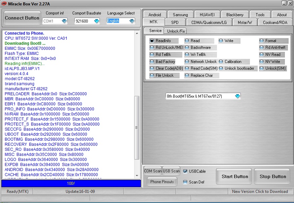Image resolution: width=294 pixels, height=203 pixels.
Task: Switch to the Blackberry tab
Action: pos(235,14)
